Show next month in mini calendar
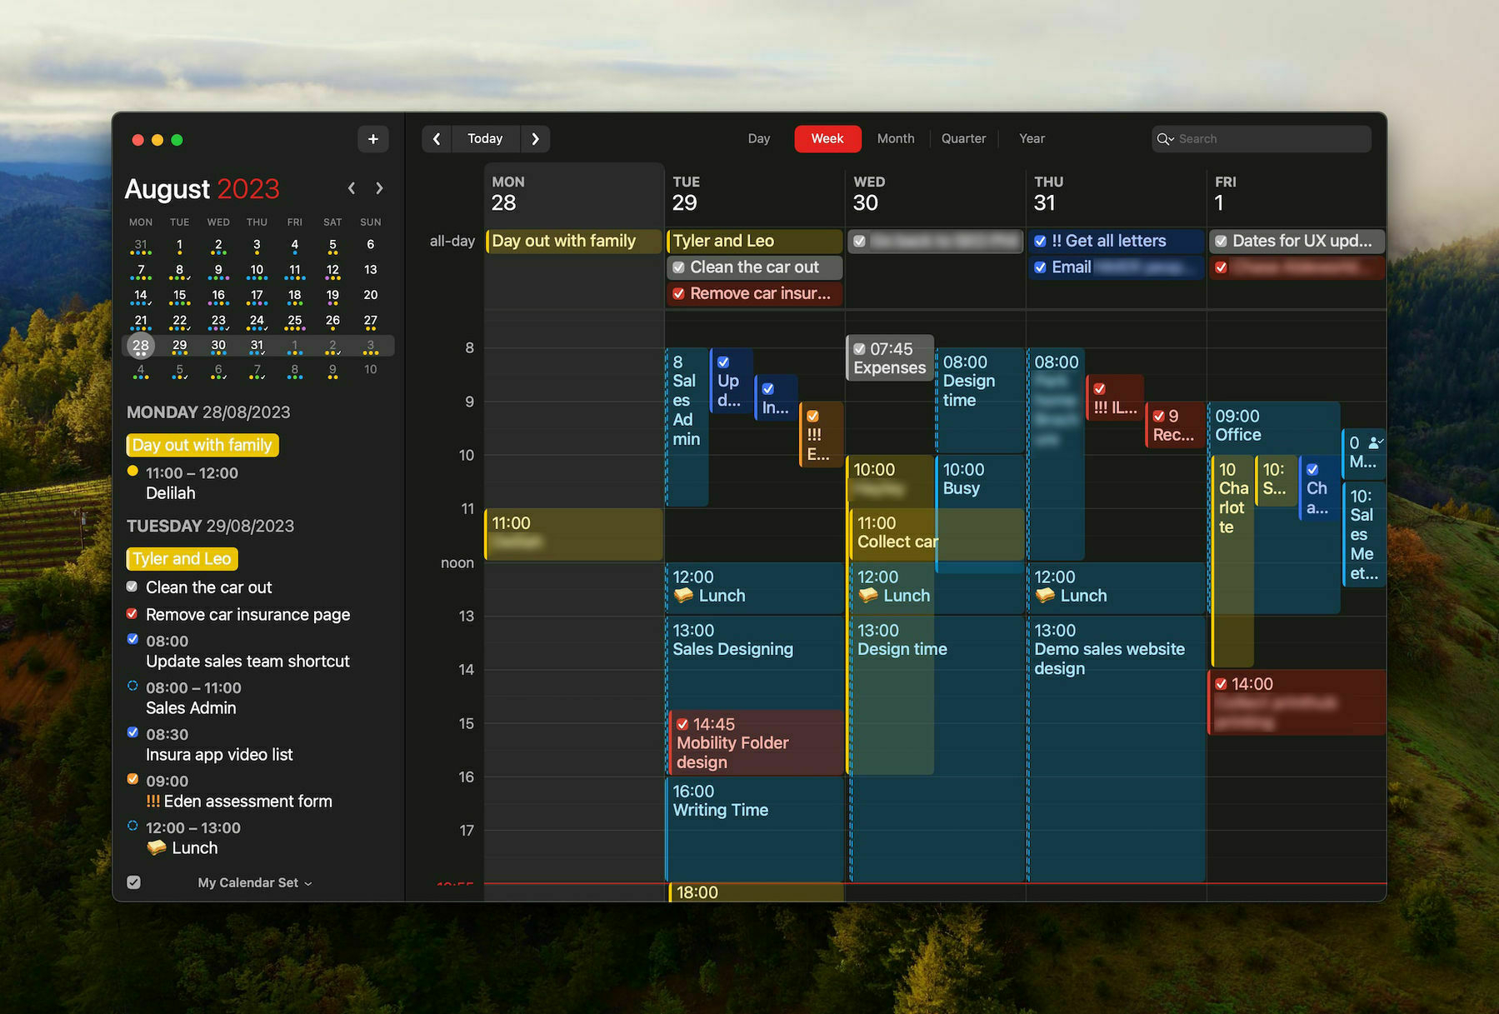This screenshot has width=1499, height=1014. pyautogui.click(x=379, y=189)
